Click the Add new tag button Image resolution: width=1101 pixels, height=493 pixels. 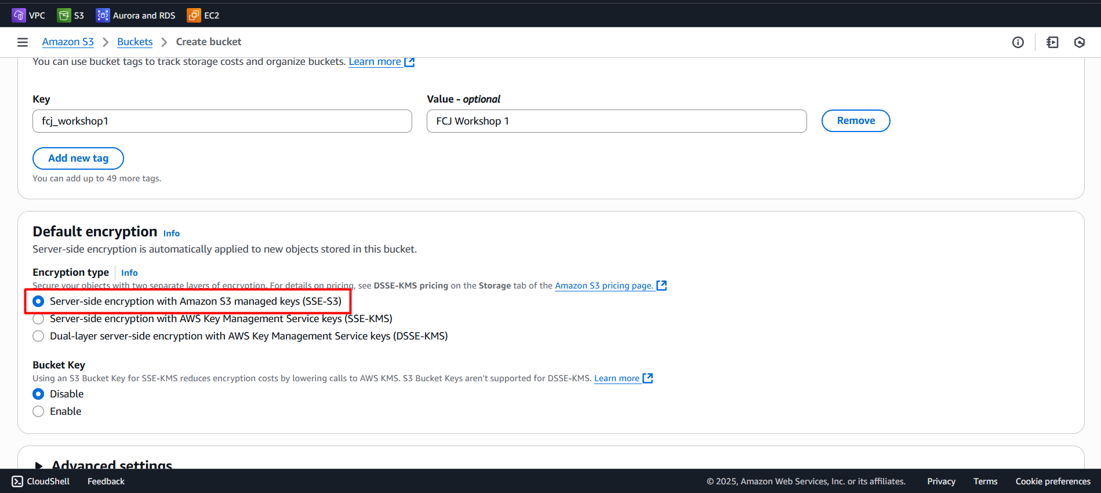tap(78, 158)
